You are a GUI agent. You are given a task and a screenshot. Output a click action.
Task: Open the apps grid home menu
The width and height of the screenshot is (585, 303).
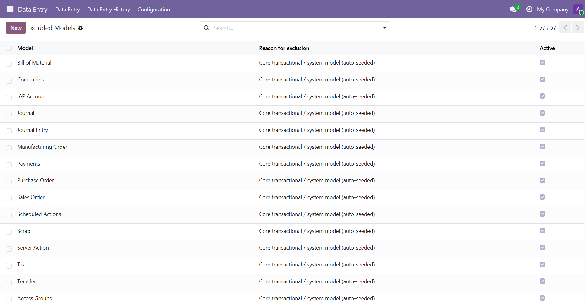(x=10, y=9)
